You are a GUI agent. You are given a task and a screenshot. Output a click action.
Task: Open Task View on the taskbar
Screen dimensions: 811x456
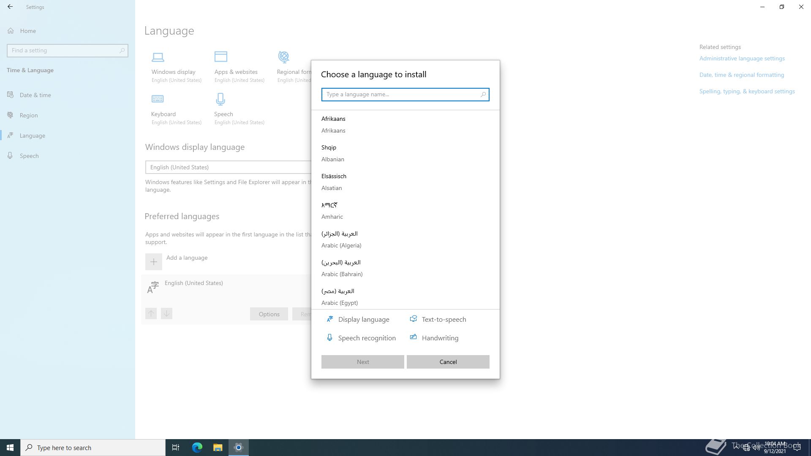pyautogui.click(x=176, y=448)
